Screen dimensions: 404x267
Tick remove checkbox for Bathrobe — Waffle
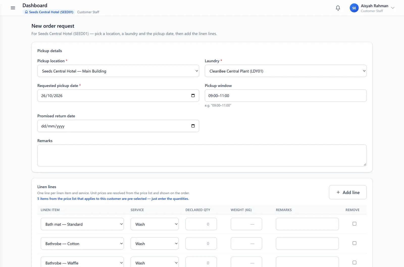(355, 263)
